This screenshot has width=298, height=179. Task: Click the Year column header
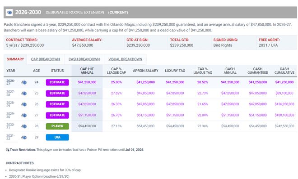pyautogui.click(x=11, y=71)
